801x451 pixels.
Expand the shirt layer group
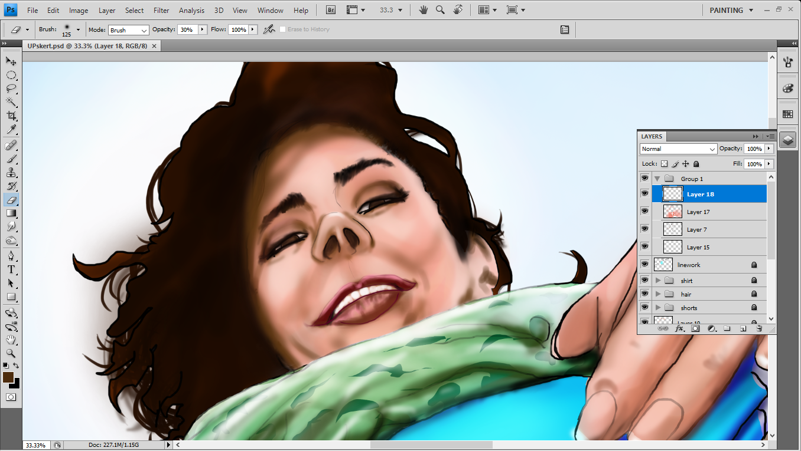pos(658,281)
